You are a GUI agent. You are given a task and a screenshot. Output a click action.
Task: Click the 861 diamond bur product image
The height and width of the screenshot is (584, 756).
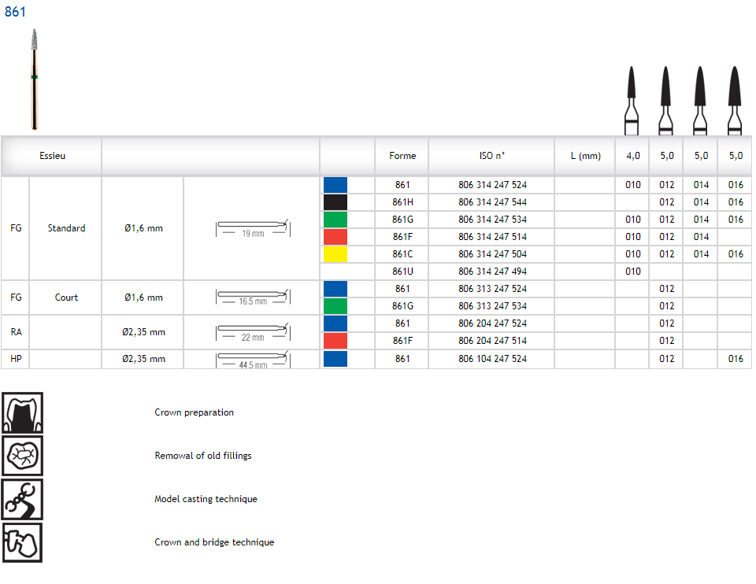(34, 79)
